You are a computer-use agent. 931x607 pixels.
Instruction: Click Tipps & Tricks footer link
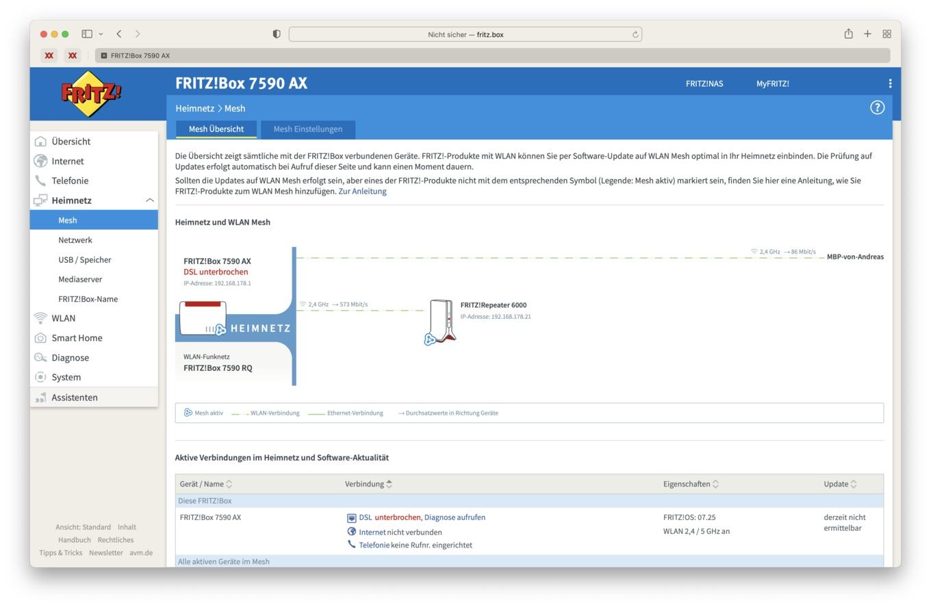[x=60, y=553]
